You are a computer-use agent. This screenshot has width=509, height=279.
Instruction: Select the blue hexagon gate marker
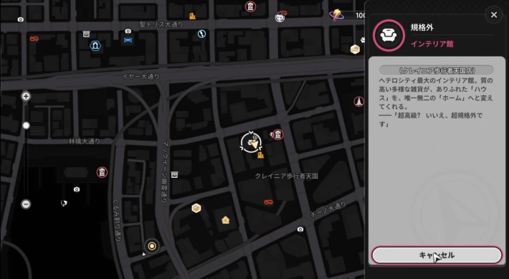tap(95, 46)
